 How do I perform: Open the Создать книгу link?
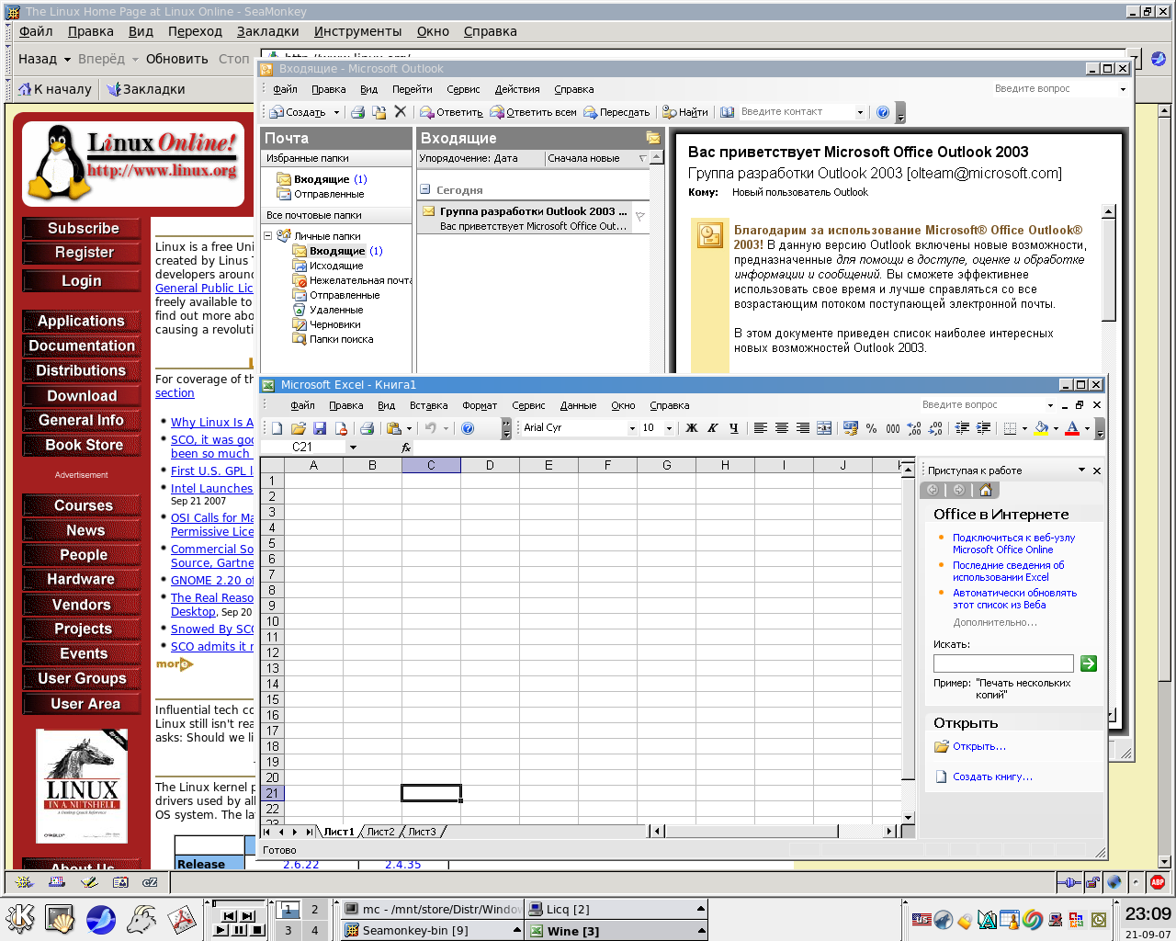click(x=991, y=777)
